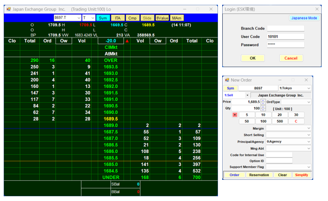Submit with the Order button
The width and height of the screenshot is (328, 201).
point(234,175)
